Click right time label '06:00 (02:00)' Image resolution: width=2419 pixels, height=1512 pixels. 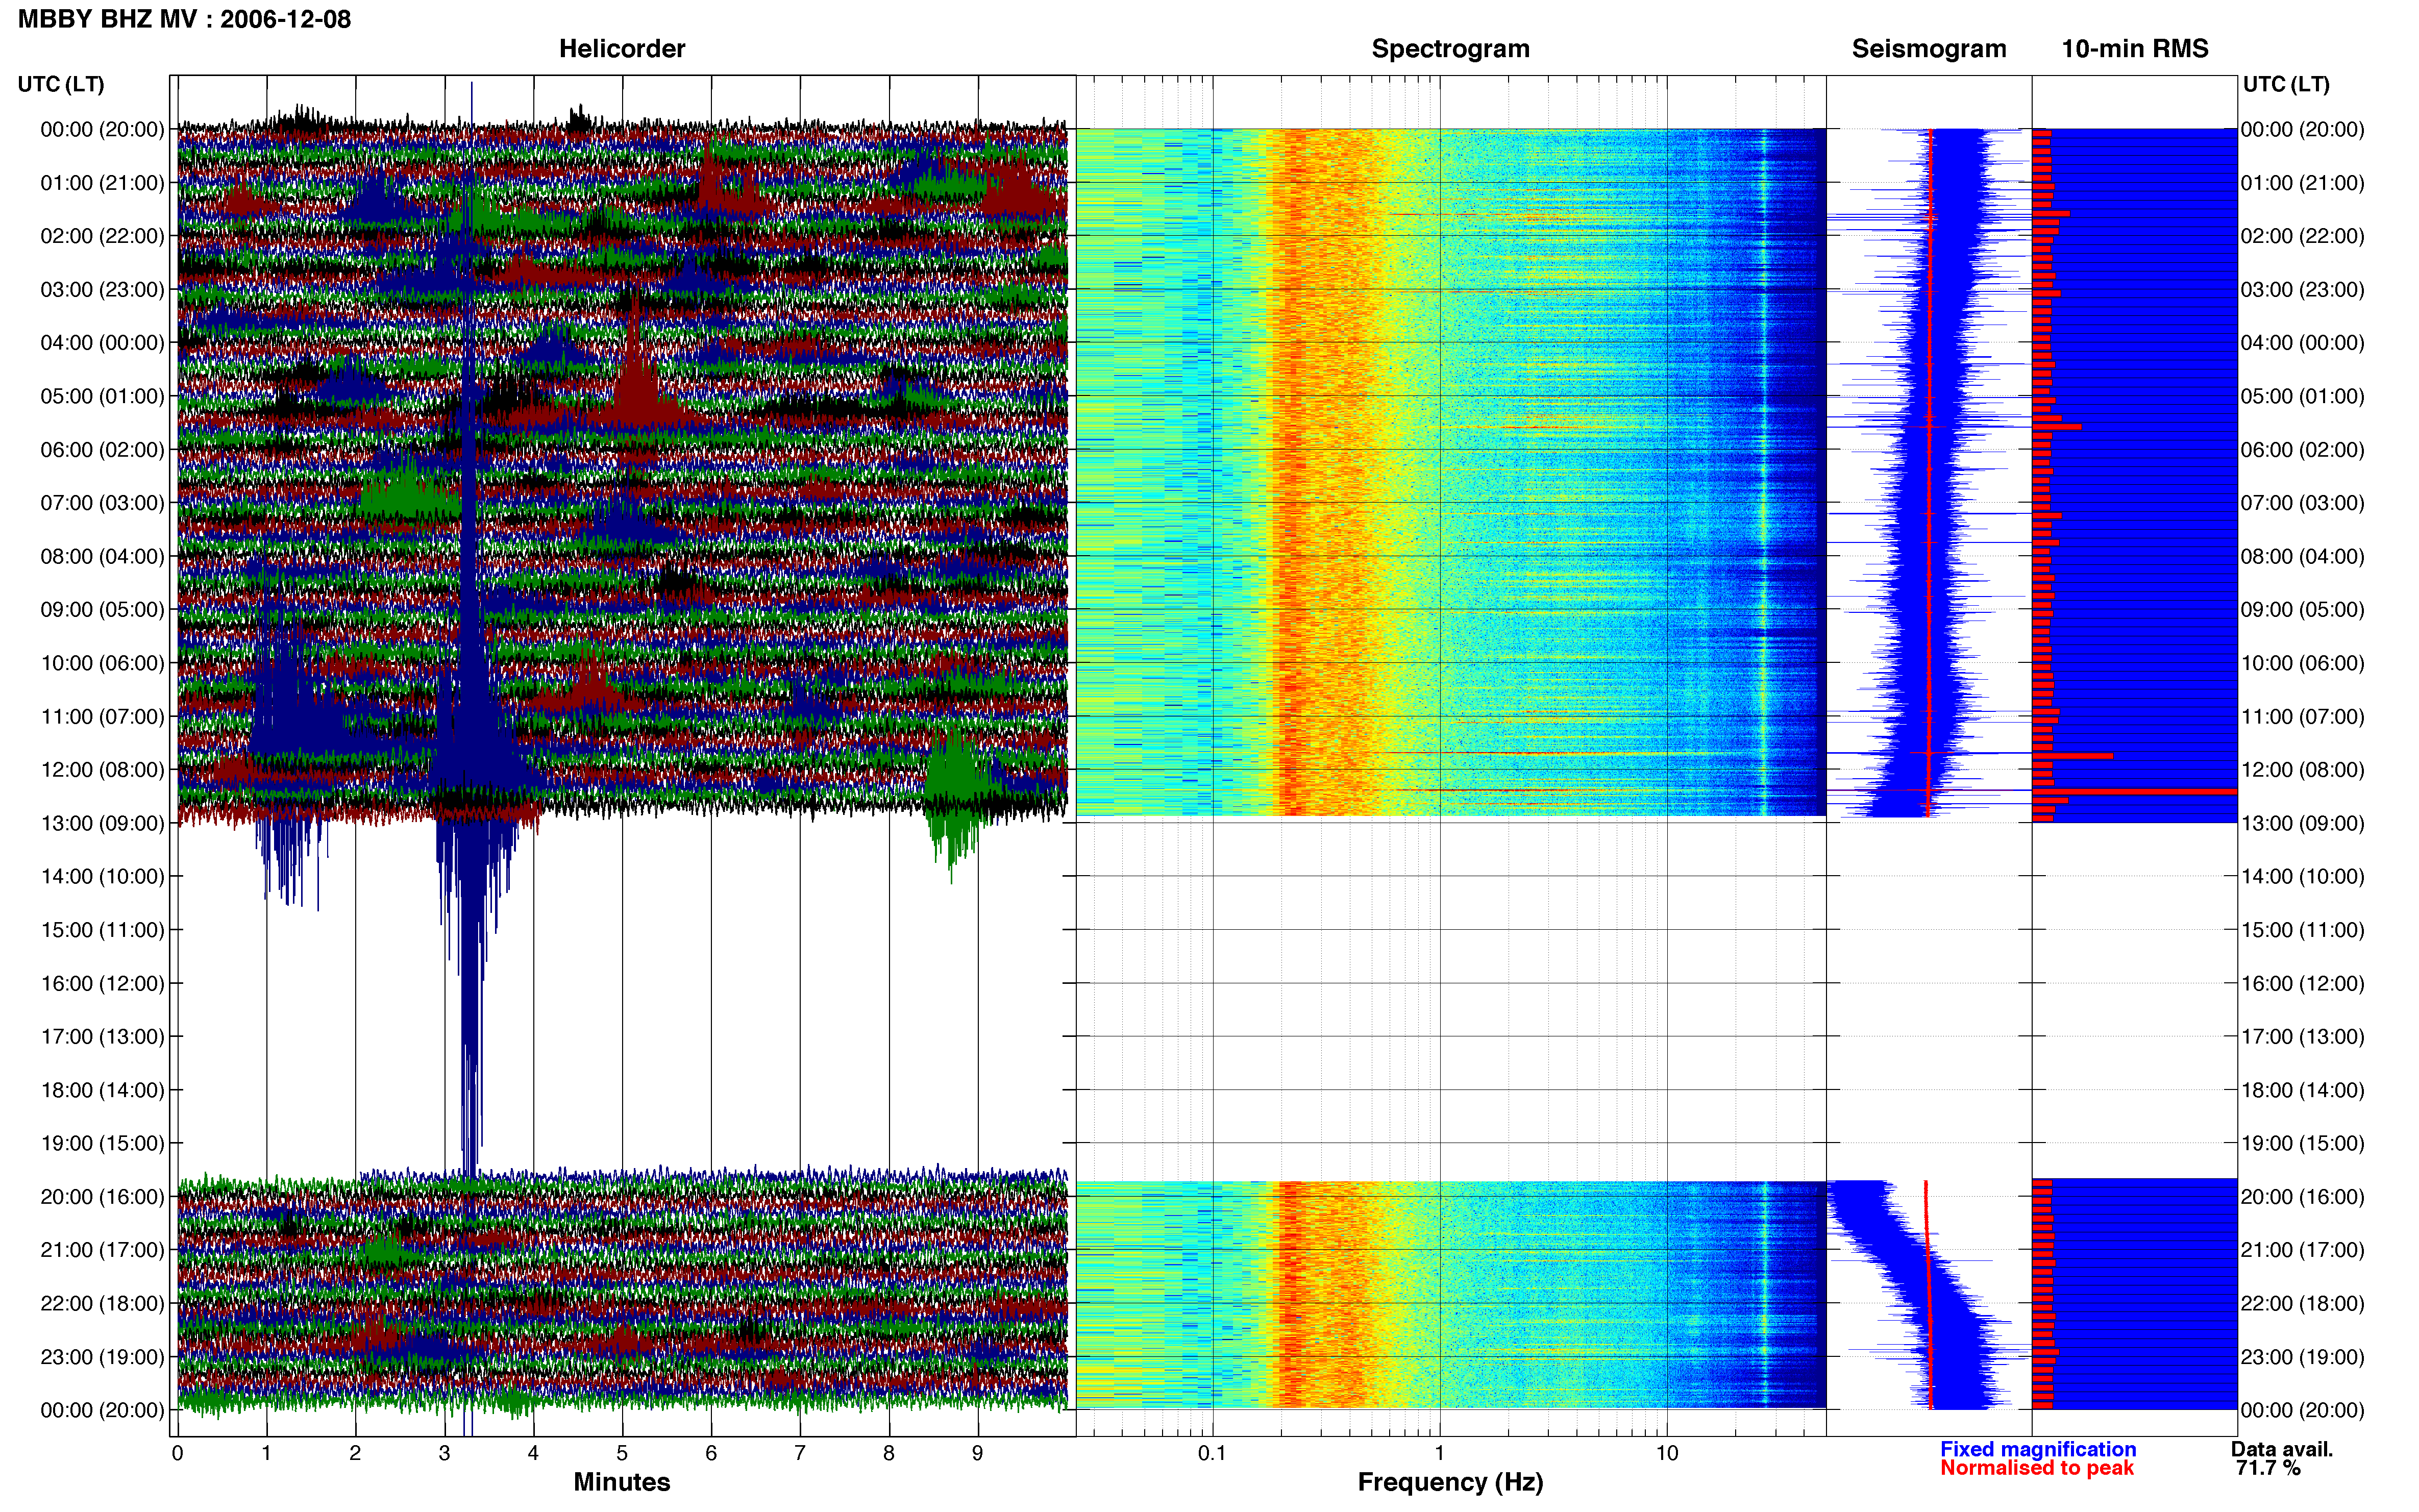[2303, 450]
